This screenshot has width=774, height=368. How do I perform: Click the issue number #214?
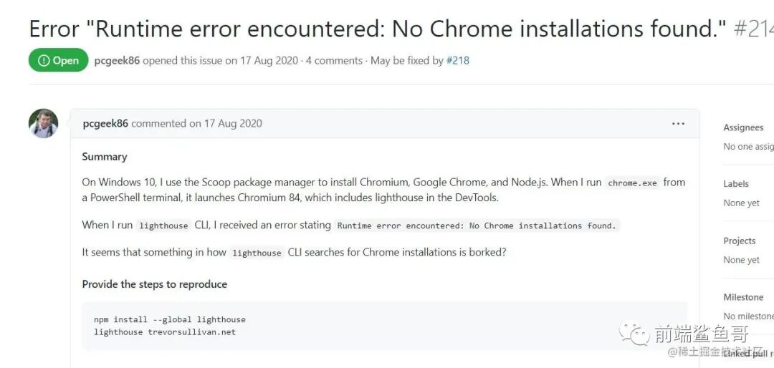[753, 29]
